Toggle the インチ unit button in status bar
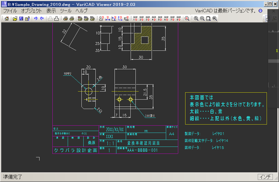Viewport: 279px width, 182px height. (265, 177)
